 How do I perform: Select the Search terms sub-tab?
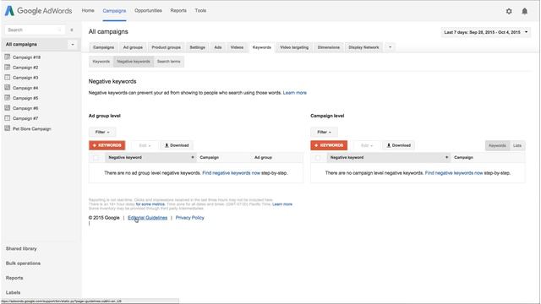(x=169, y=62)
